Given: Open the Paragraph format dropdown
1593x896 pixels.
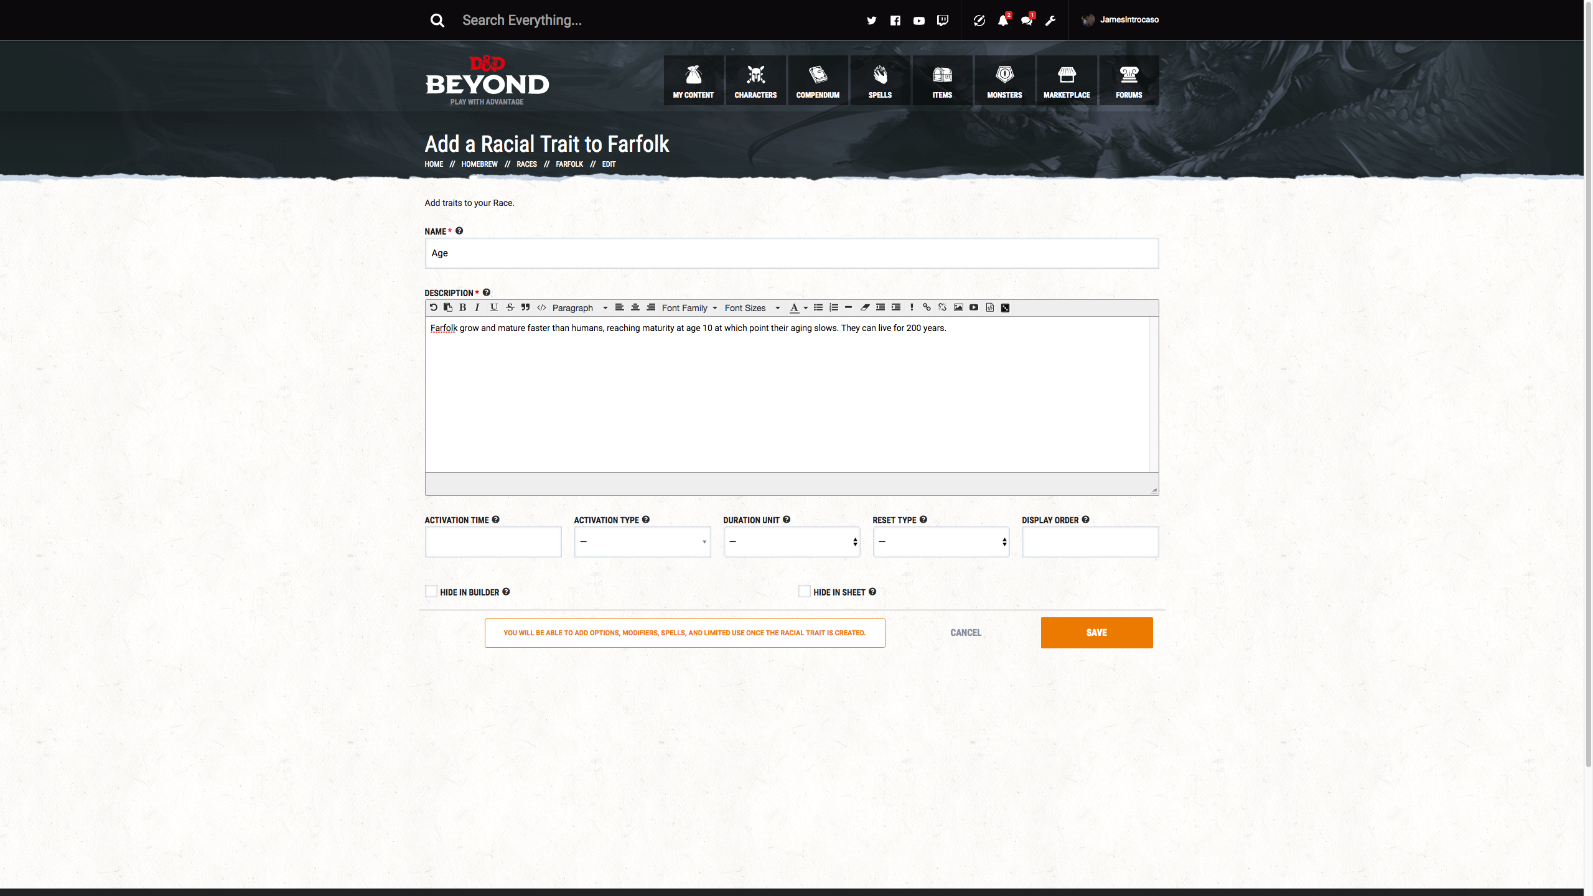Looking at the screenshot, I should coord(579,307).
